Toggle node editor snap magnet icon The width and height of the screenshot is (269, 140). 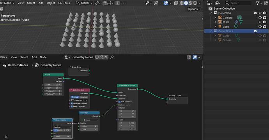(x=189, y=57)
